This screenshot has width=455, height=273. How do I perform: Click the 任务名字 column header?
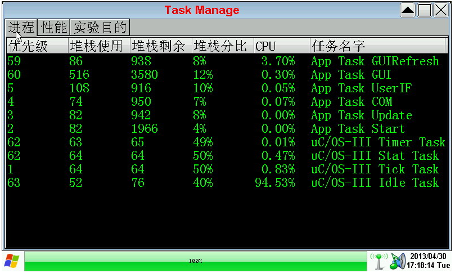click(x=378, y=46)
